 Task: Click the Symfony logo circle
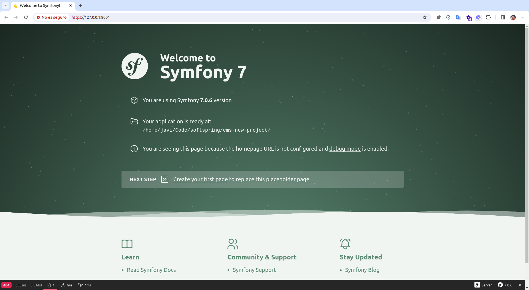(135, 66)
